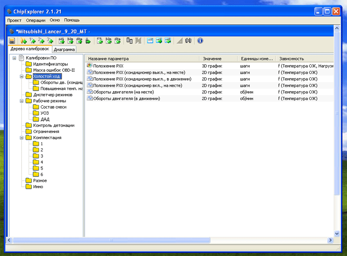Switch to the Диаграмма tab
Viewport: 347px width, 256px height.
tap(65, 50)
